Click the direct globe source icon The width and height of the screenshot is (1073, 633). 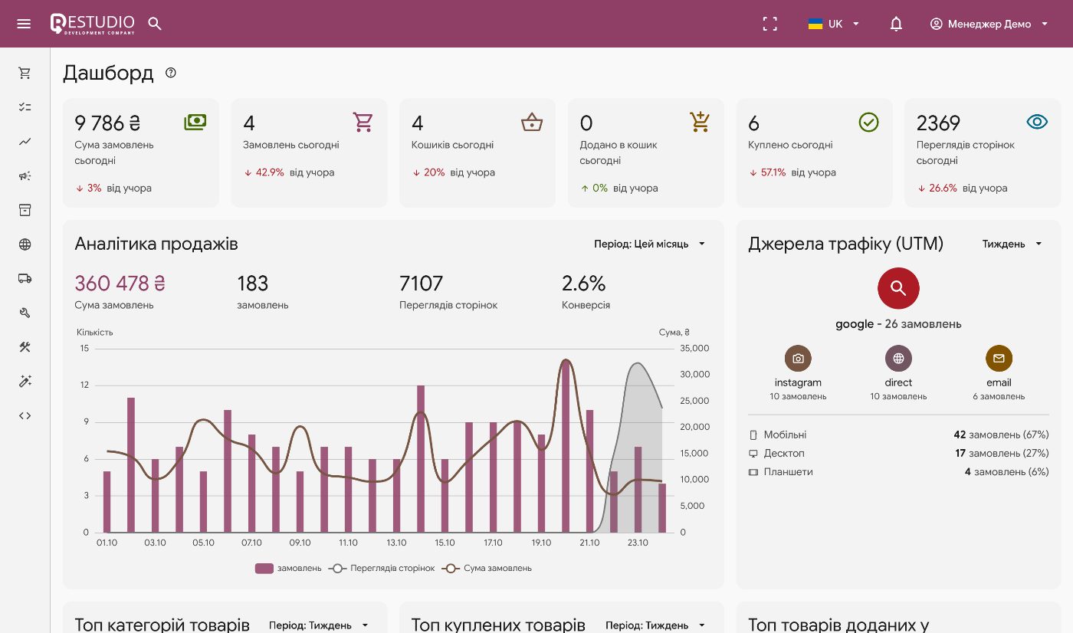click(x=898, y=358)
